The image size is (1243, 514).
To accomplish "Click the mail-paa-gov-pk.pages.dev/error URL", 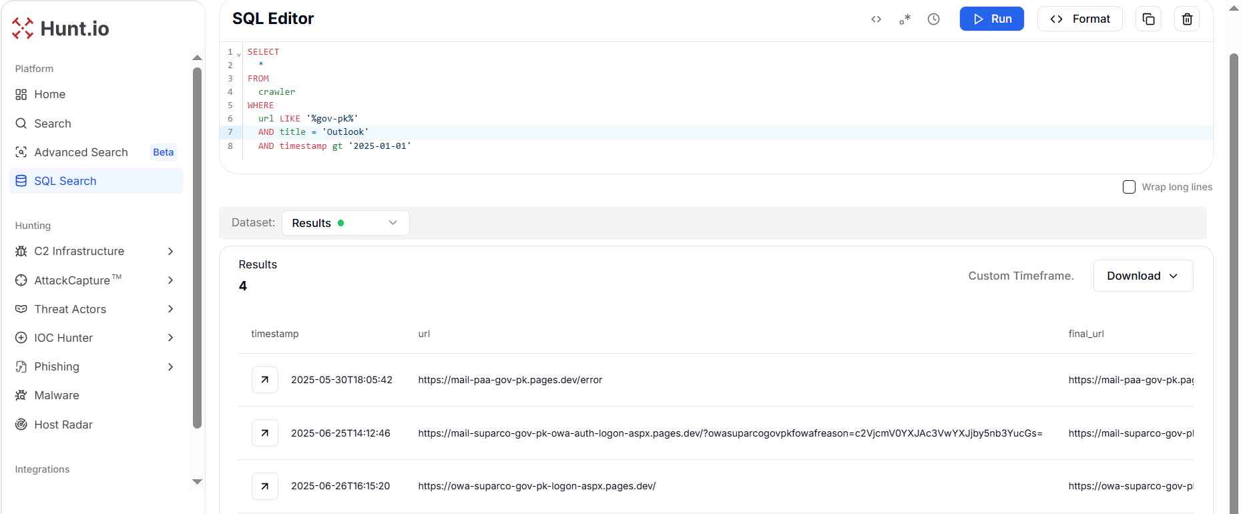I will pyautogui.click(x=510, y=380).
